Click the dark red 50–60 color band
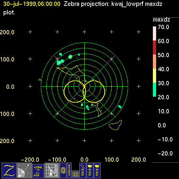 coord(155,47)
